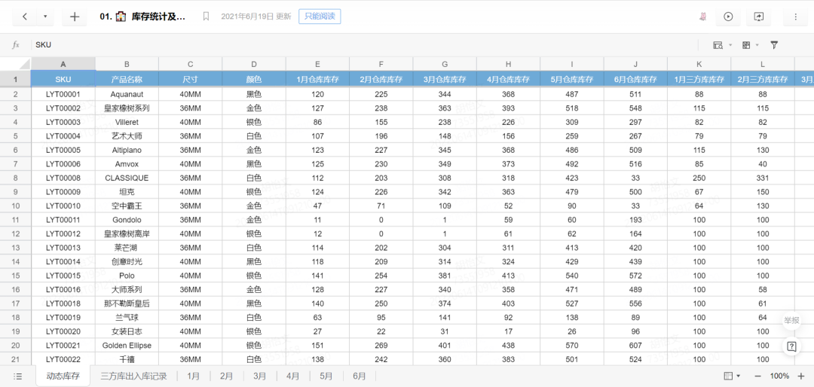Screen dimensions: 814x387
Task: Switch to the 2月 sheet tab
Action: pyautogui.click(x=226, y=376)
